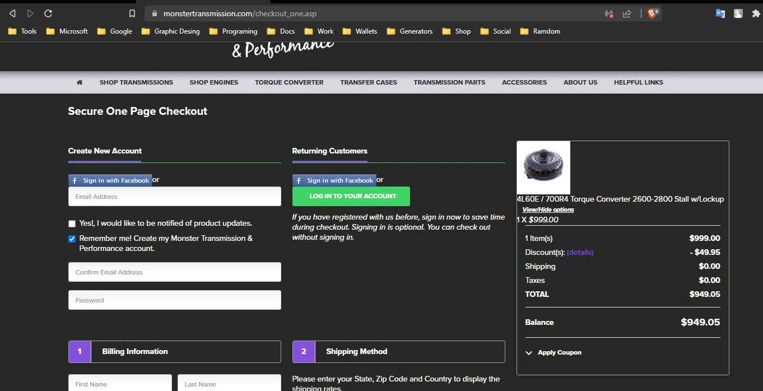This screenshot has height=391, width=763.
Task: Open the Generators bookmarks folder
Action: [x=410, y=31]
